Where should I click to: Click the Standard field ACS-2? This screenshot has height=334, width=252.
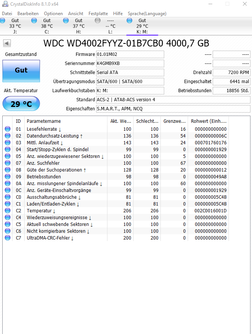(173, 100)
